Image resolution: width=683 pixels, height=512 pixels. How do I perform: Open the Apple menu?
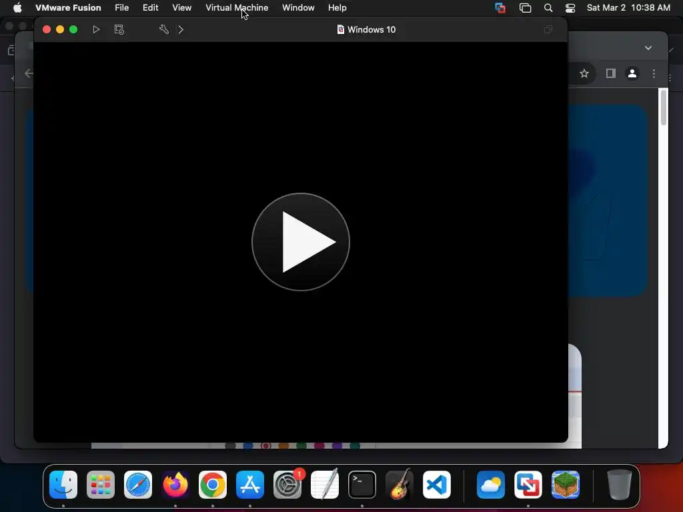click(17, 7)
